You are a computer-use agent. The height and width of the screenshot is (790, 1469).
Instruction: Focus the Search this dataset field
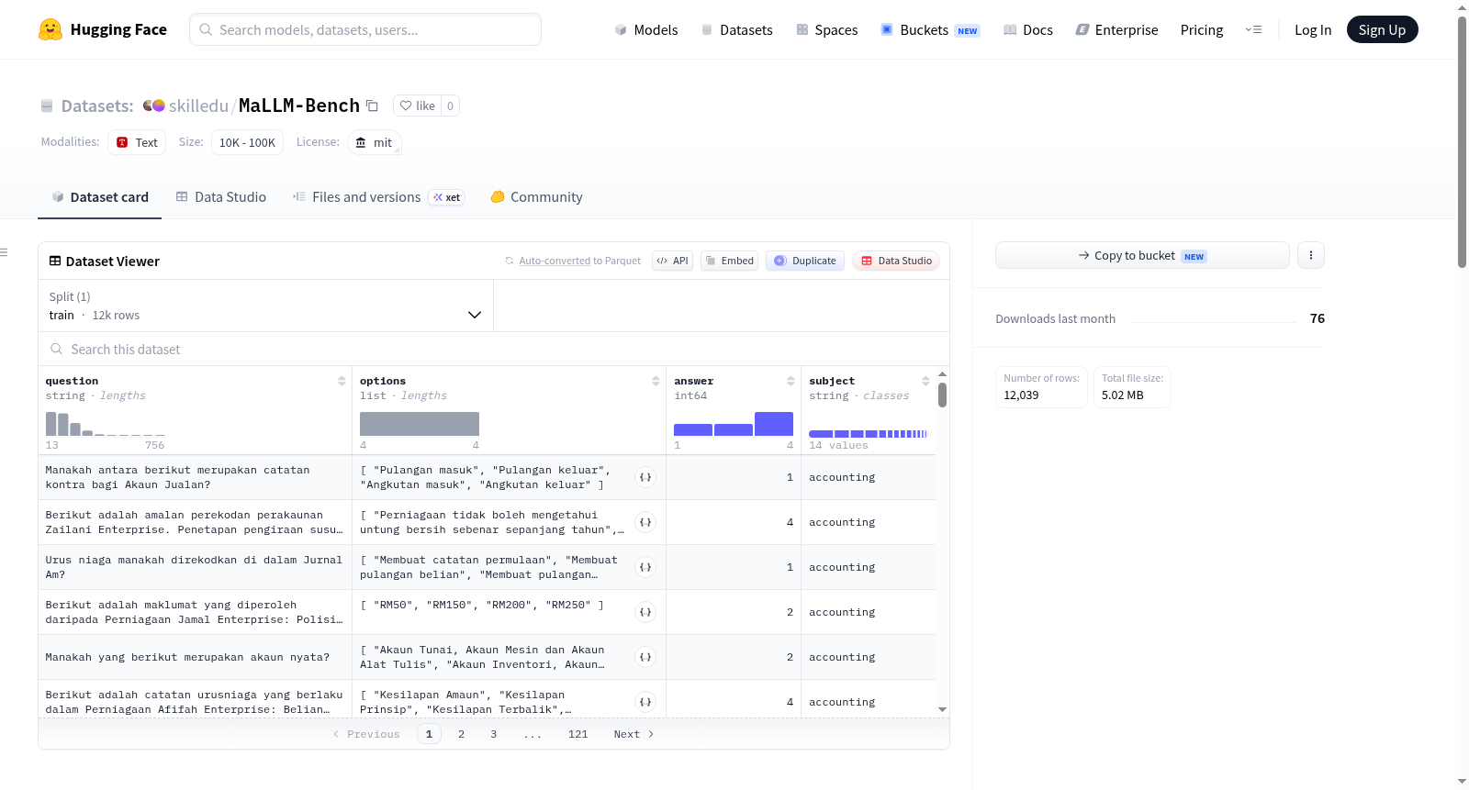tap(494, 350)
